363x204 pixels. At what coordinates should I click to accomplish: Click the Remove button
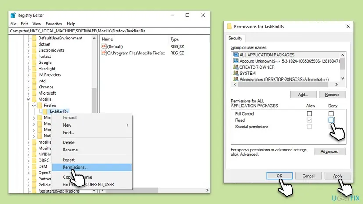[x=332, y=95]
